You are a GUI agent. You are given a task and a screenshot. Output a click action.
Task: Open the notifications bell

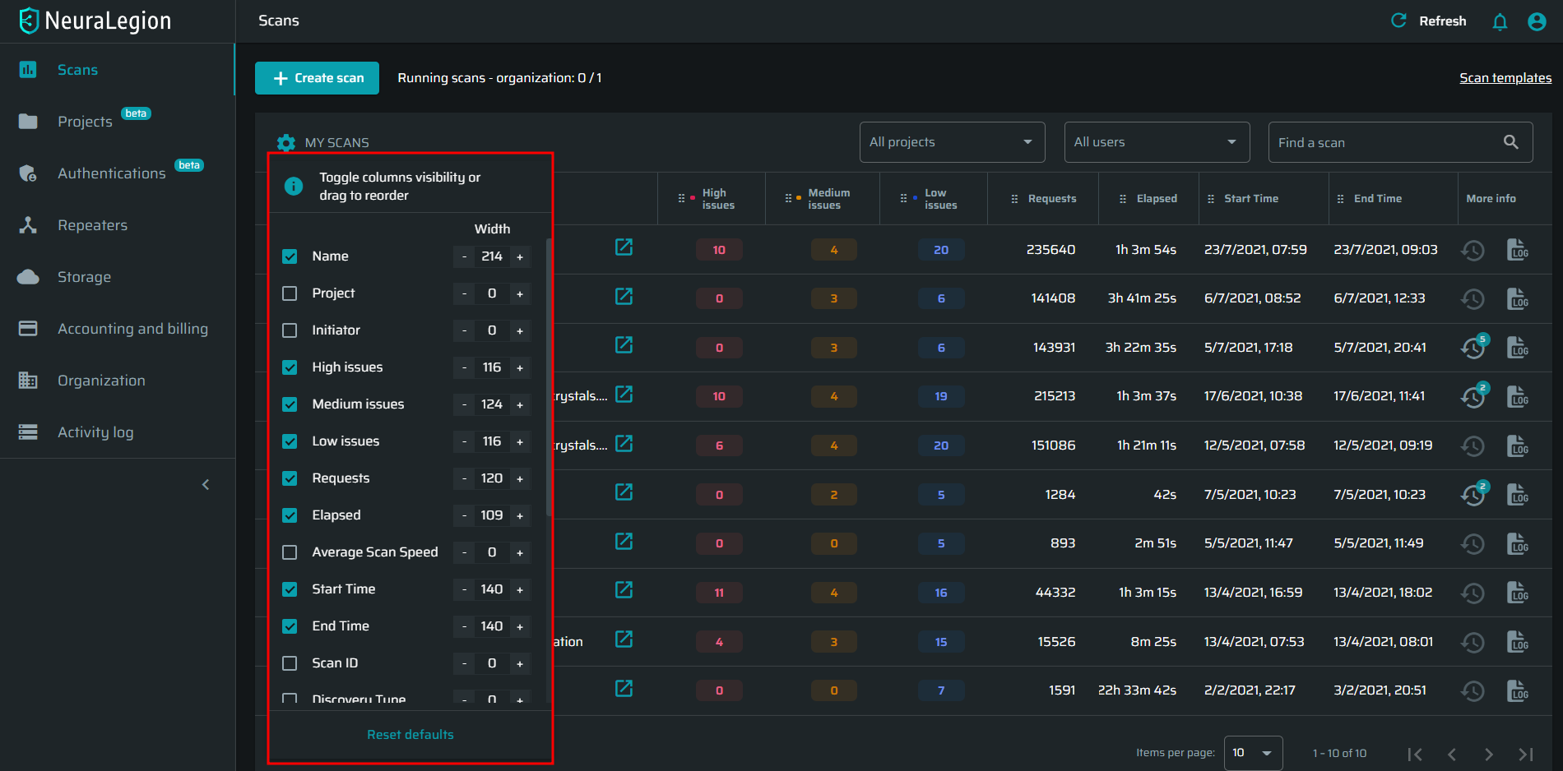[x=1500, y=21]
